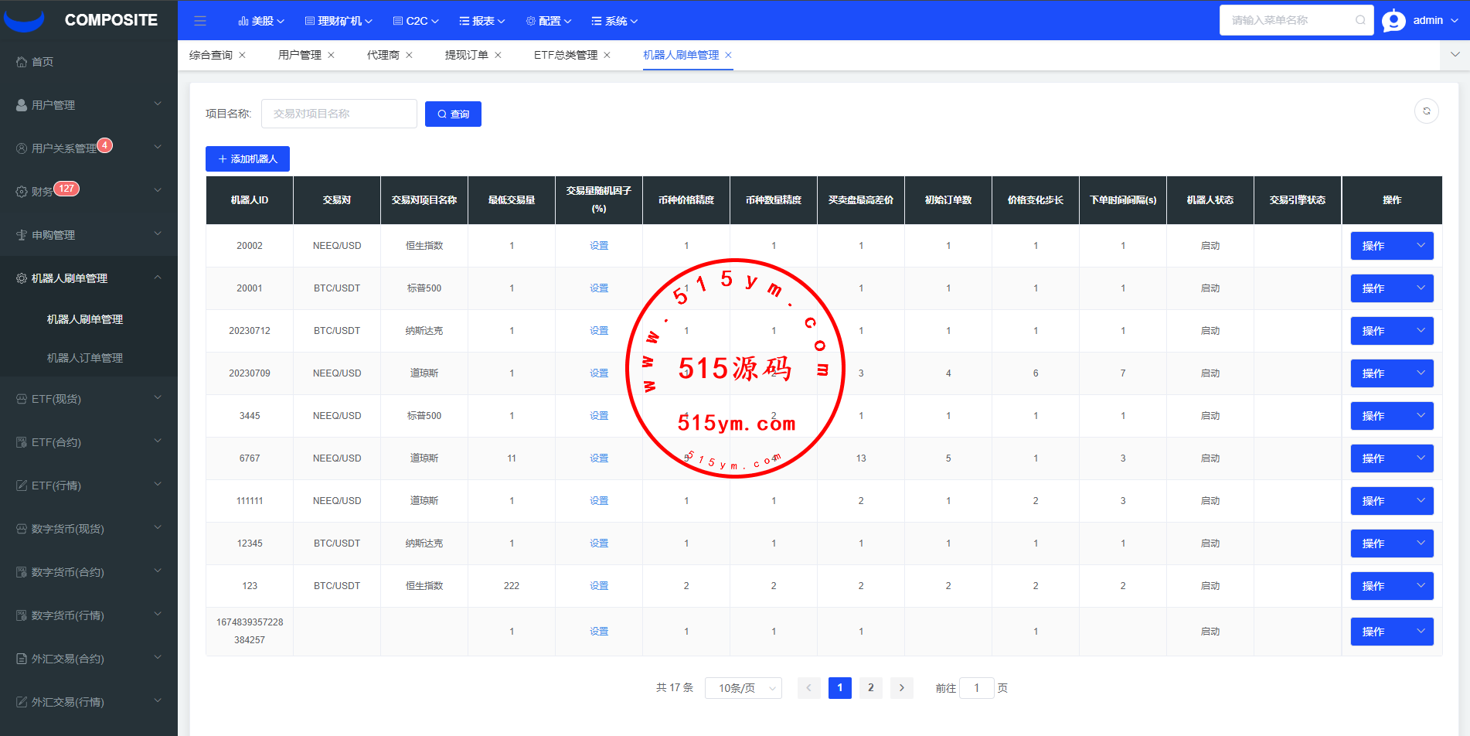This screenshot has height=736, width=1470.
Task: Click the 添加机器人 button
Action: tap(247, 158)
